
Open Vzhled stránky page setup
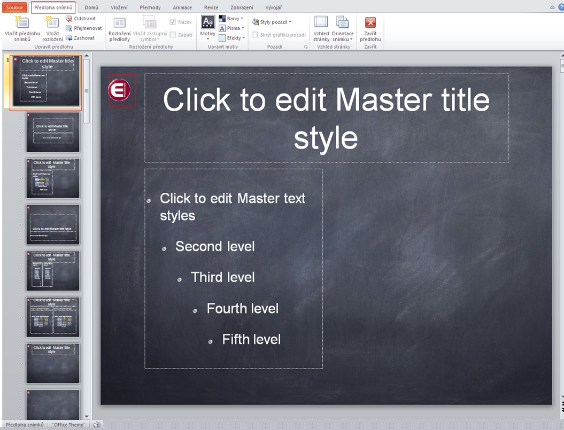click(x=321, y=29)
